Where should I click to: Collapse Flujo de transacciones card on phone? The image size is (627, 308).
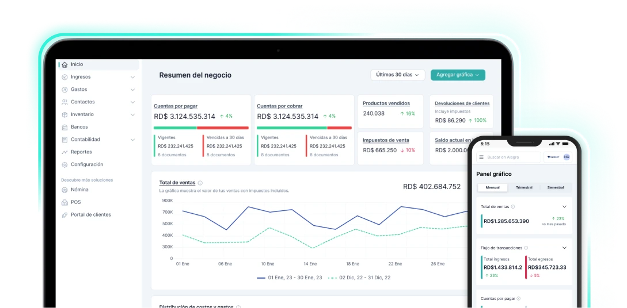pyautogui.click(x=564, y=248)
